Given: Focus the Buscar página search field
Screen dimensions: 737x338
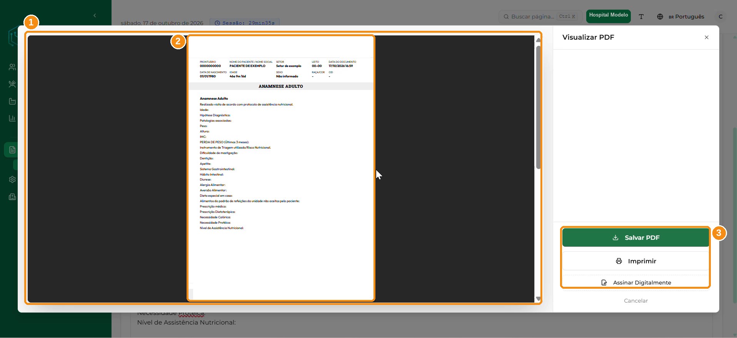Looking at the screenshot, I should pyautogui.click(x=540, y=17).
